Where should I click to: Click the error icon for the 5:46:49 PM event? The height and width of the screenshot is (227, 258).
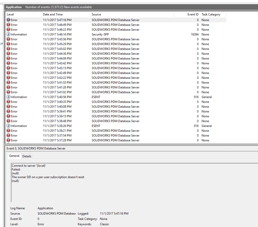(x=8, y=25)
